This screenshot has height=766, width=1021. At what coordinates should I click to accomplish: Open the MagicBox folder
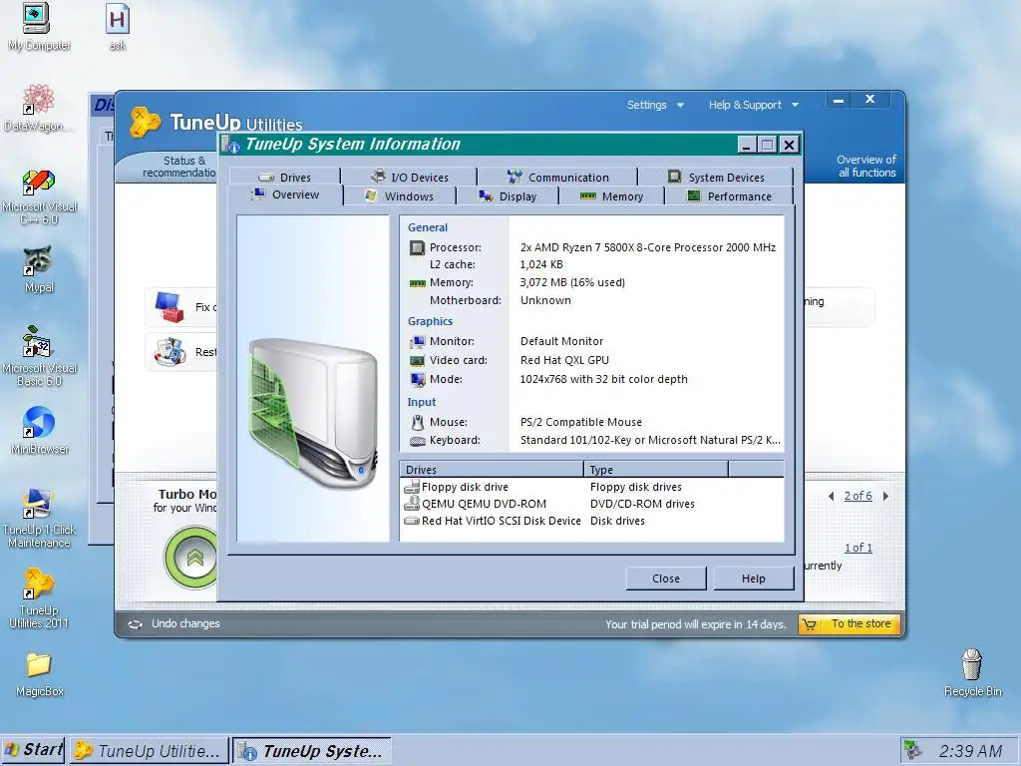coord(39,675)
